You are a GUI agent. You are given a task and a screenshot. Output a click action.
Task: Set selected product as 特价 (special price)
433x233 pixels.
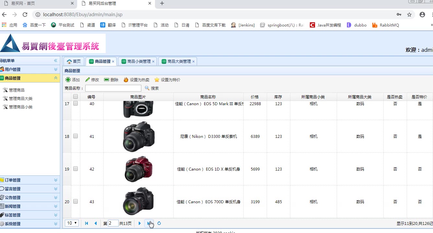tap(167, 80)
